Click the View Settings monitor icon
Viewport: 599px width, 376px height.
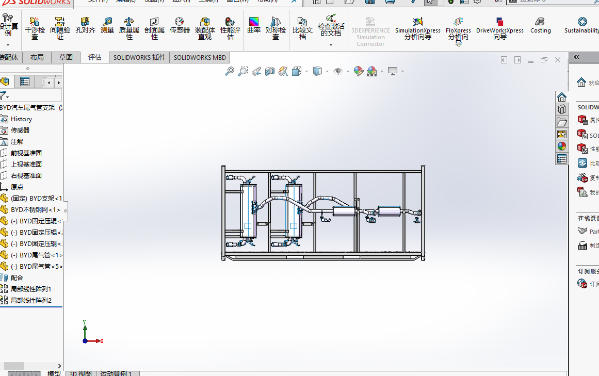coord(392,71)
